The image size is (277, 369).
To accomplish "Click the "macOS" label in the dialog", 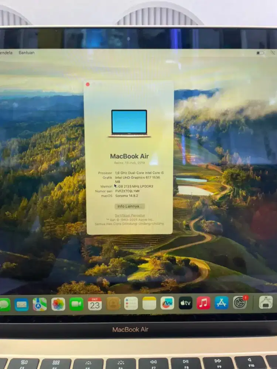I will [107, 196].
